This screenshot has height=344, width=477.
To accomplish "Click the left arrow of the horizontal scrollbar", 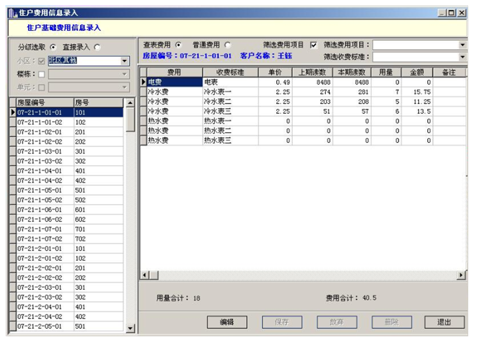I will pyautogui.click(x=145, y=275).
